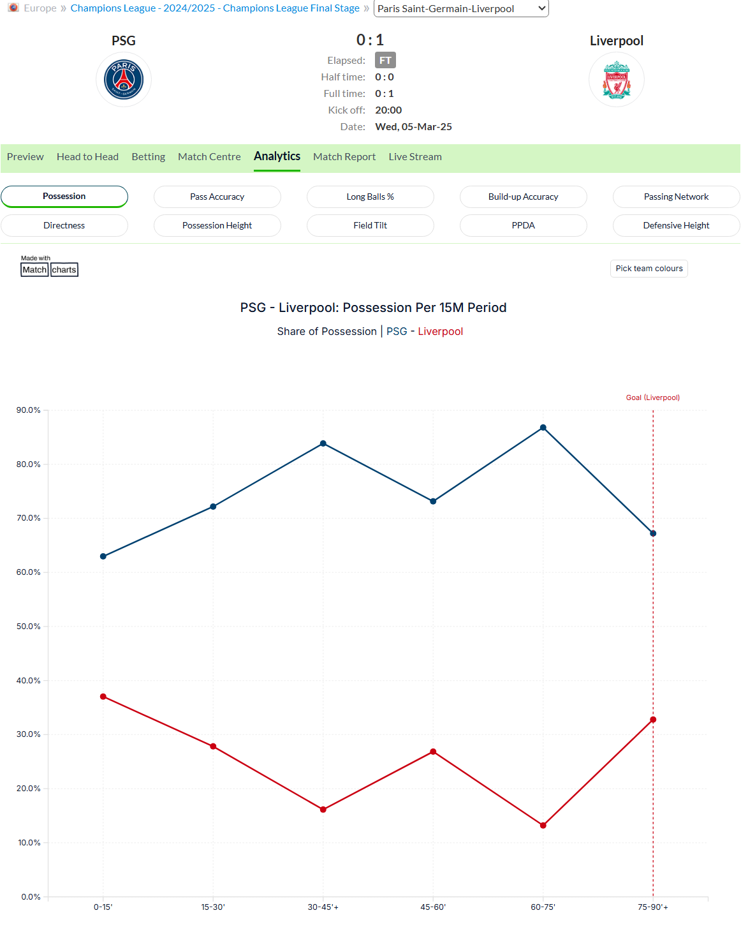Show the Field Tilt chart
Image resolution: width=741 pixels, height=936 pixels.
pos(370,225)
